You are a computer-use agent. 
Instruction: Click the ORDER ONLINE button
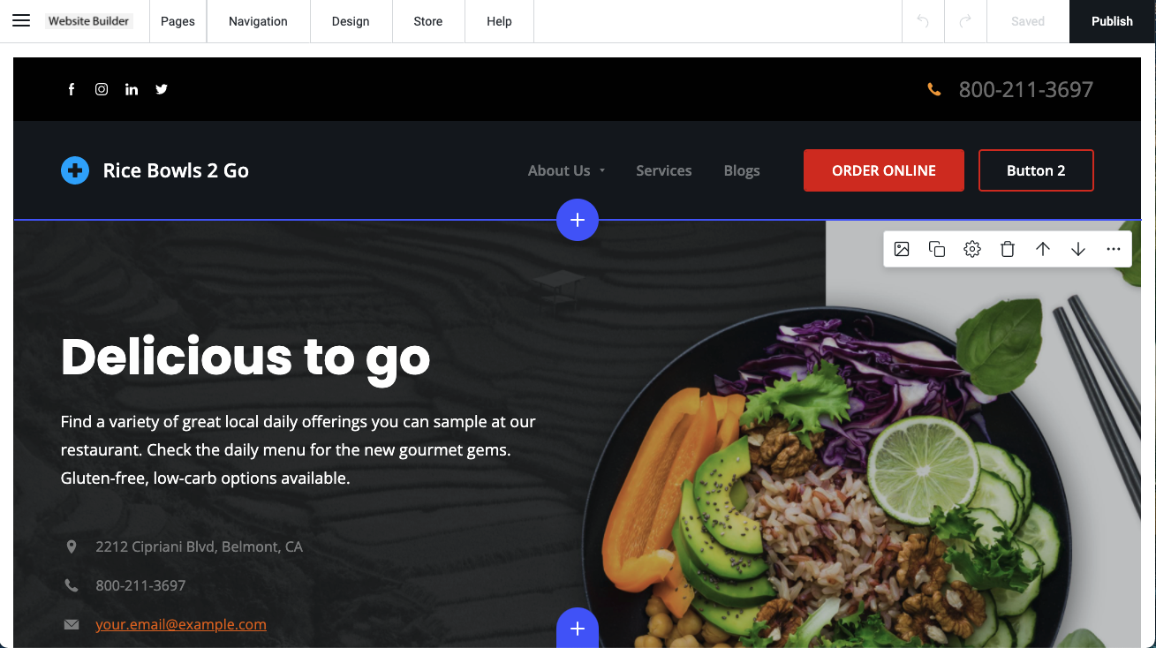[884, 170]
